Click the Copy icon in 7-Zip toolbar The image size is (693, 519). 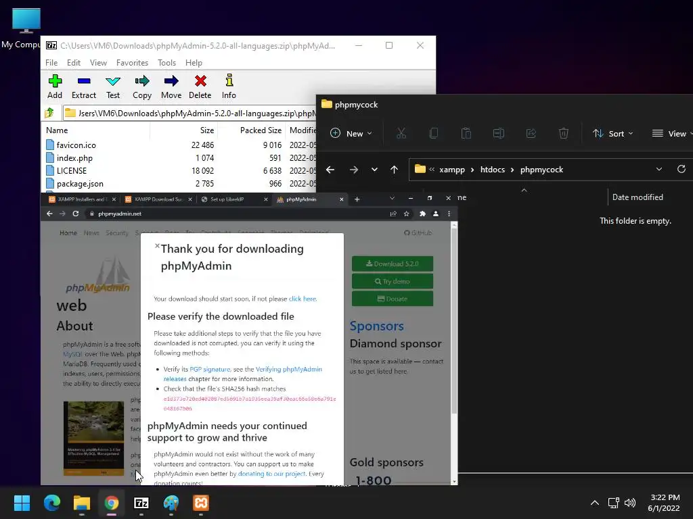142,86
